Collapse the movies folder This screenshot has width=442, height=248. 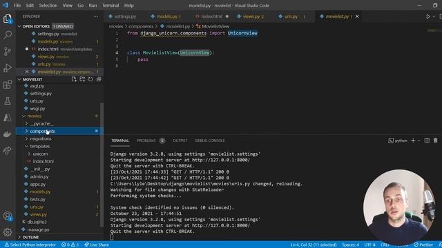(24, 116)
